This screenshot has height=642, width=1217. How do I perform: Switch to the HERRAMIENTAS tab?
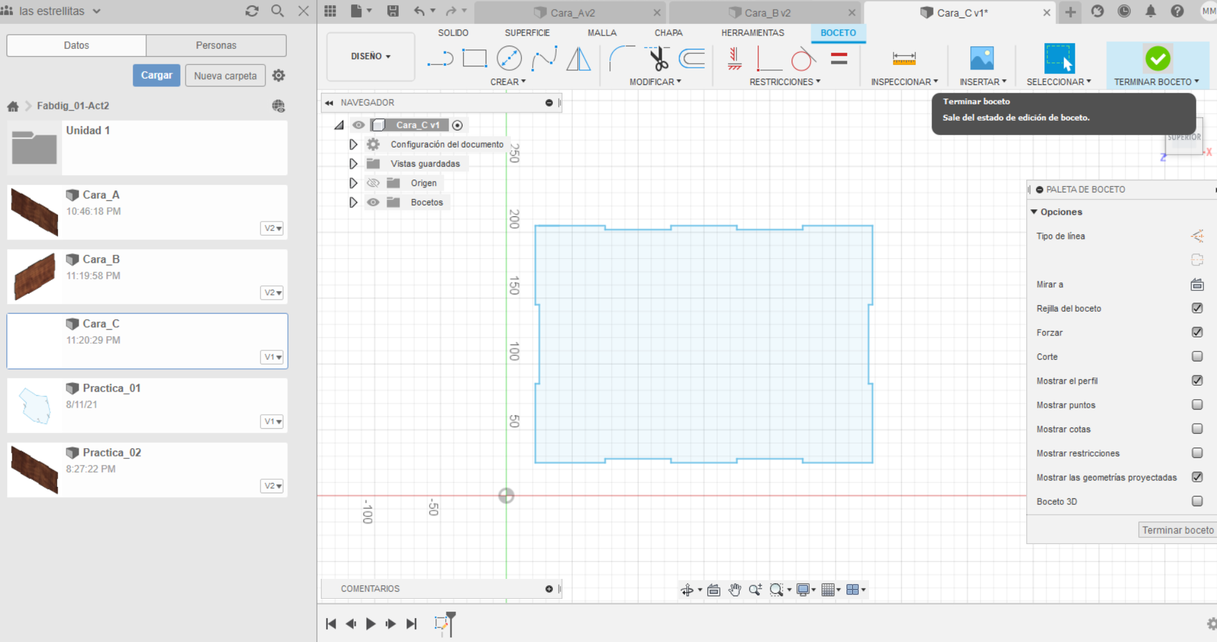[752, 33]
